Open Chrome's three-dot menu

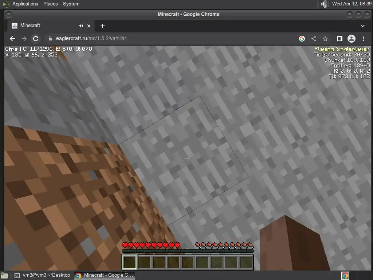point(363,39)
